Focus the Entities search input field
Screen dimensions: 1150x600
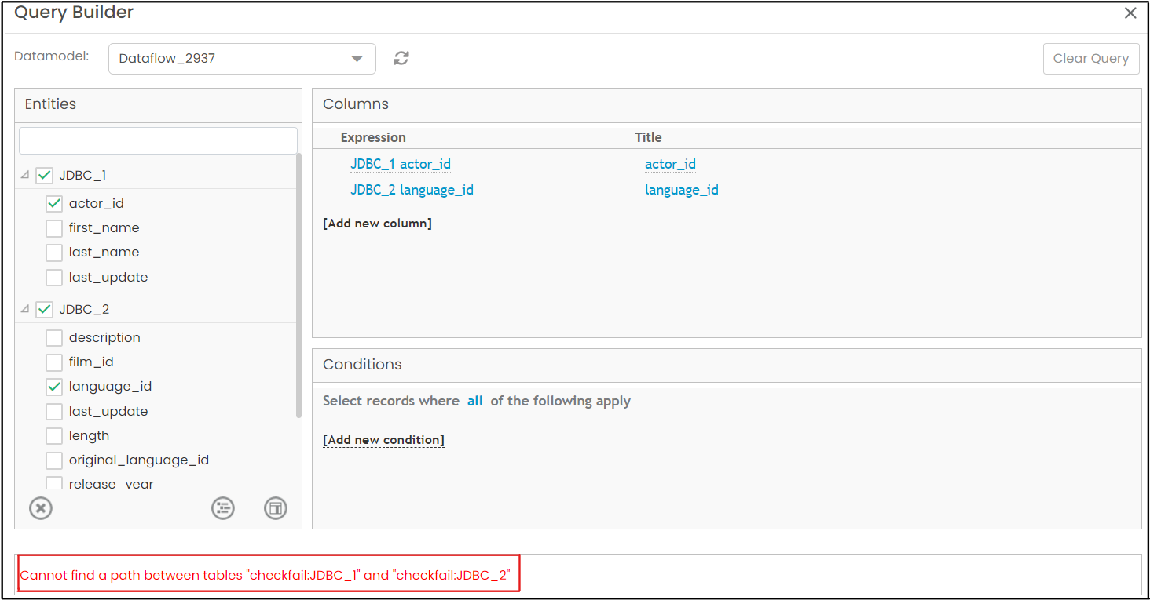[x=158, y=141]
